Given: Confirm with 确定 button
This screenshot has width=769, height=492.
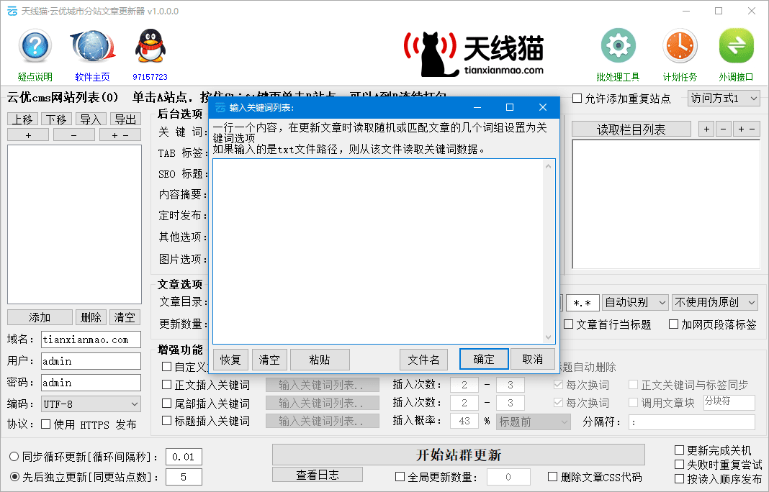Looking at the screenshot, I should coord(484,359).
